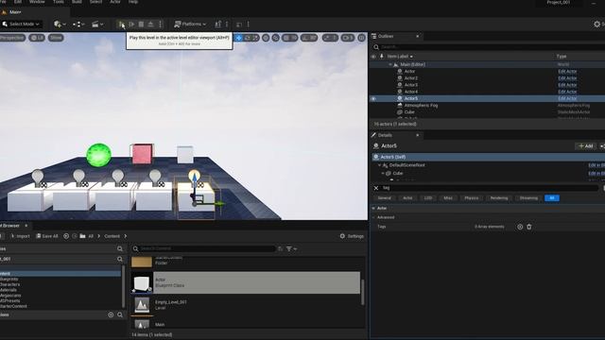This screenshot has height=340, width=605.
Task: Click the Play level button
Action: click(x=122, y=25)
